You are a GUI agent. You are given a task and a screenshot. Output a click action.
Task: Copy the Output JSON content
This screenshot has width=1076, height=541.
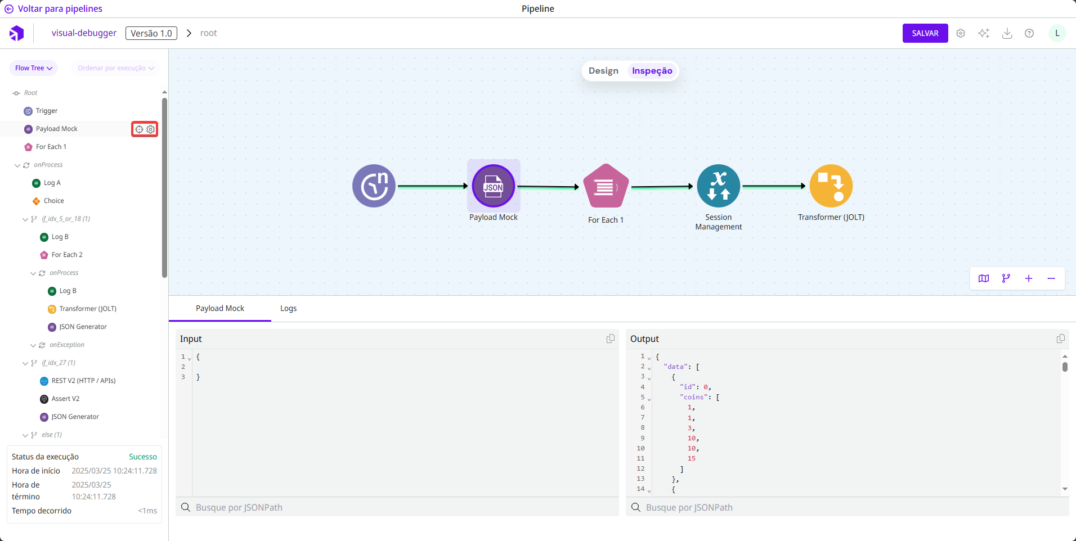(1060, 339)
